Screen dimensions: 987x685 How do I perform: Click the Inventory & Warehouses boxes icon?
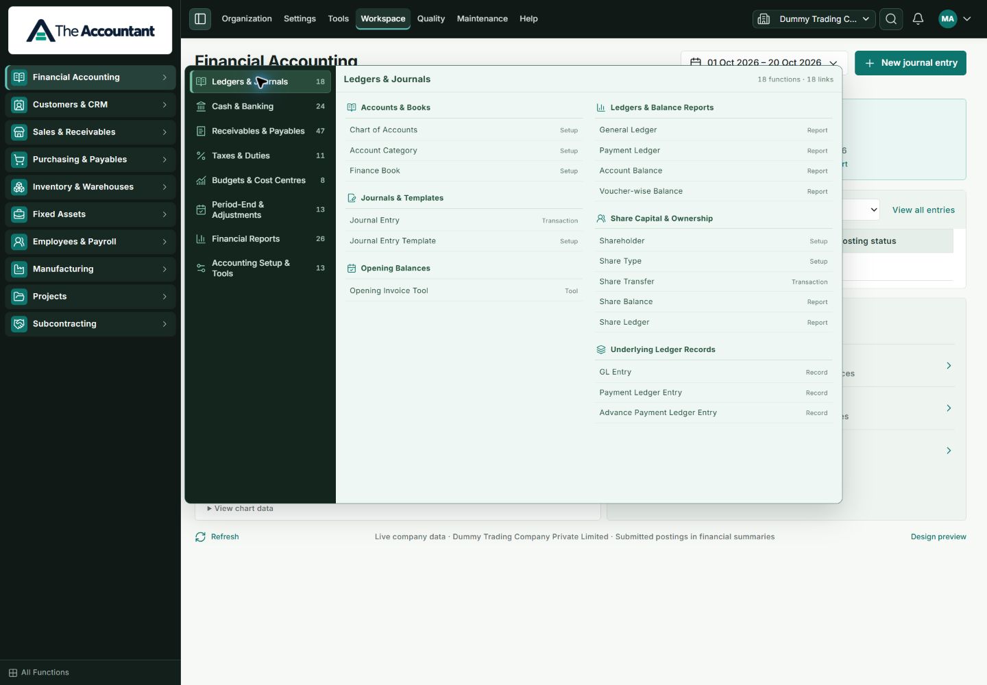tap(19, 187)
